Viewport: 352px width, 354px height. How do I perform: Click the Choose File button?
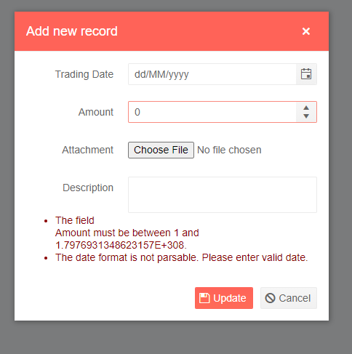point(161,150)
